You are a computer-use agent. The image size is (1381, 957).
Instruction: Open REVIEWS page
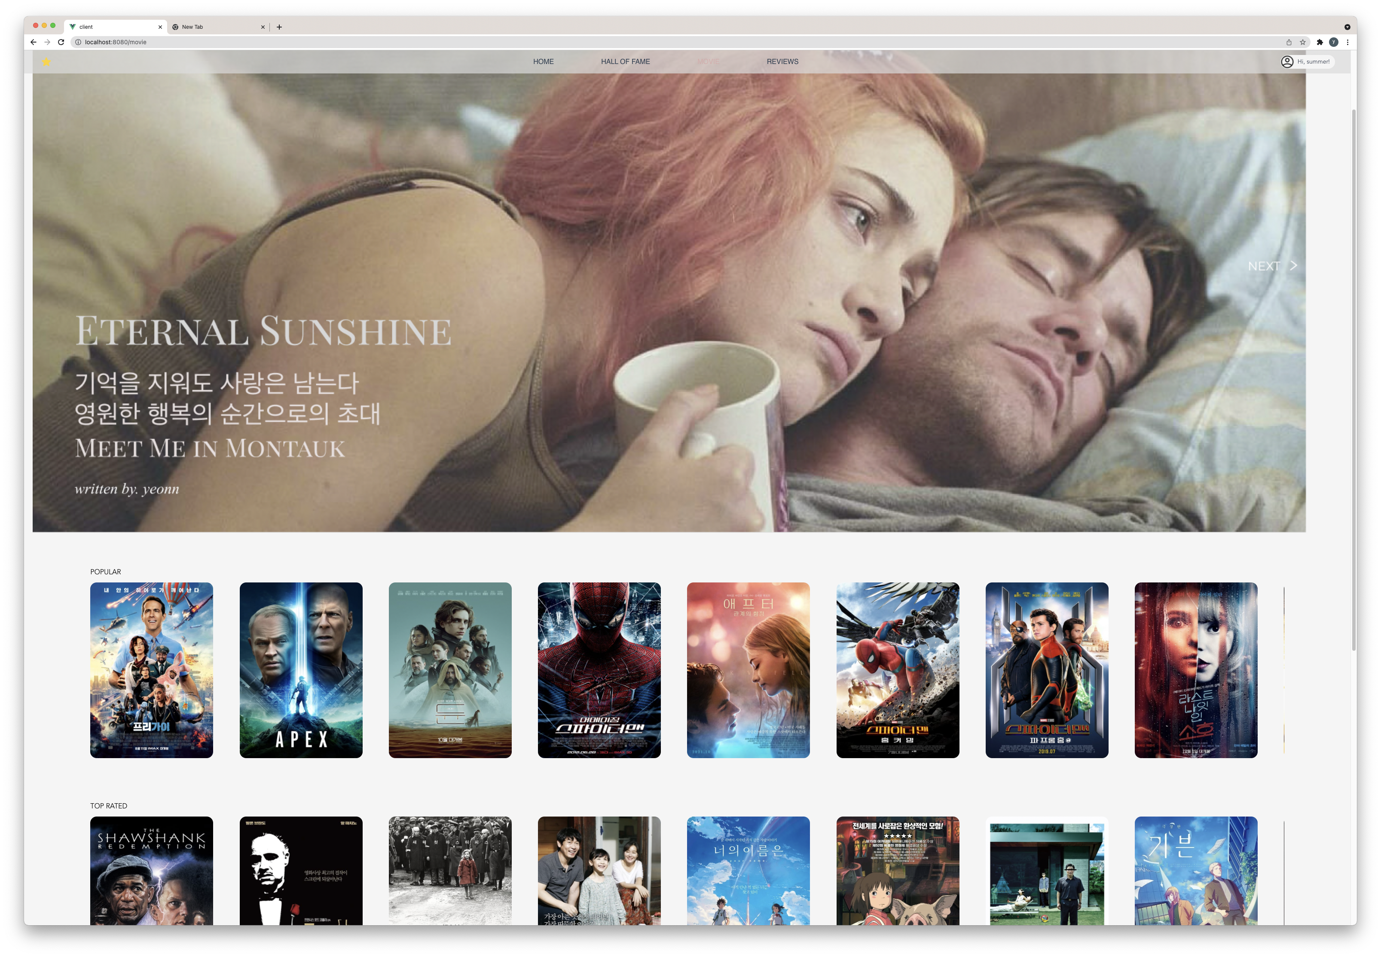(782, 62)
